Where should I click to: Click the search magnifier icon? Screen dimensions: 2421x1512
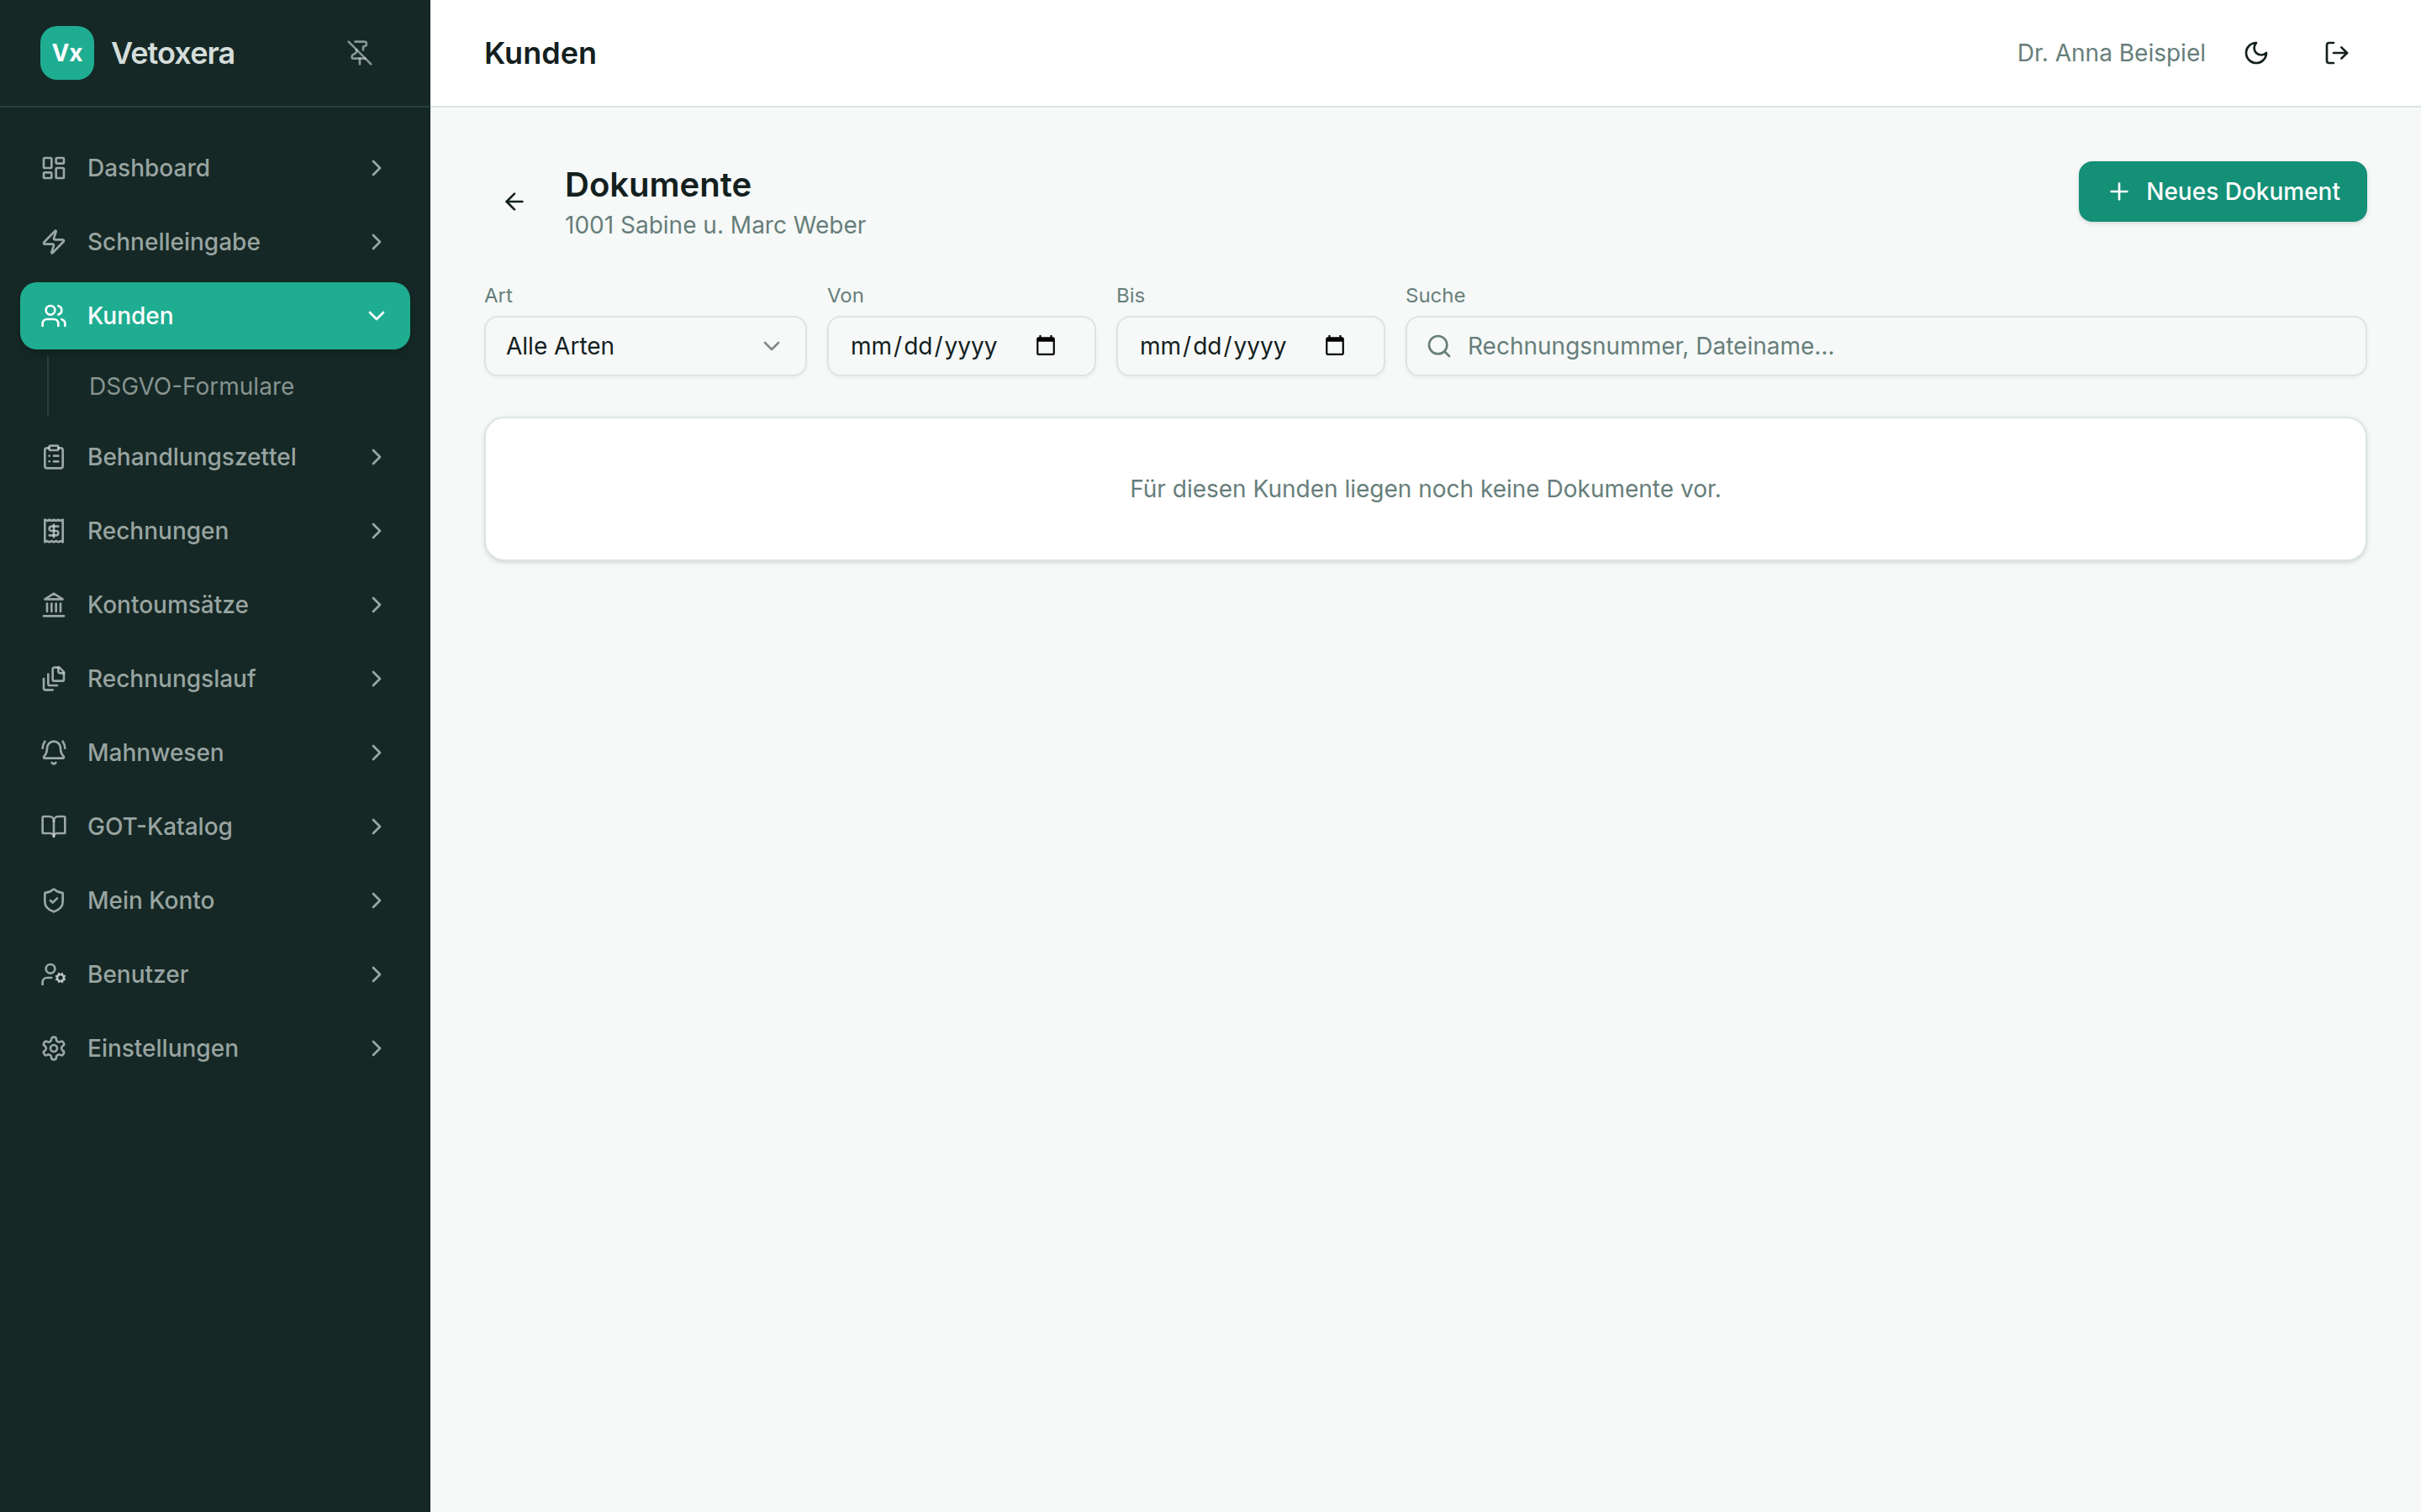click(1438, 346)
